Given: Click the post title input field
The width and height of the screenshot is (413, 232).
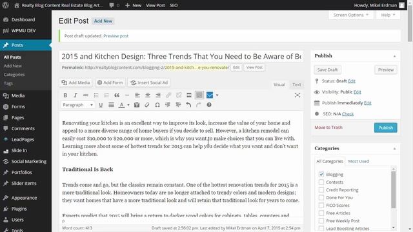Looking at the screenshot, I should pyautogui.click(x=181, y=56).
